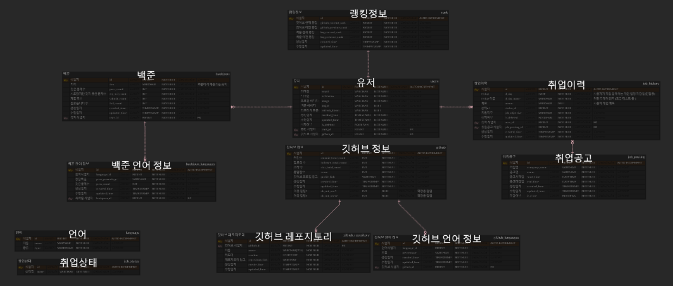This screenshot has width=673, height=286.
Task: Select the github-to-github_language relationship line
Action: [413, 217]
